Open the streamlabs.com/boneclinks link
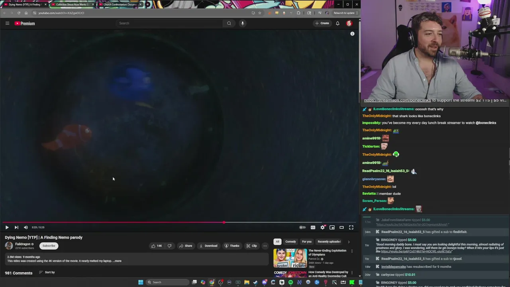The width and height of the screenshot is (510, 287). pyautogui.click(x=397, y=100)
